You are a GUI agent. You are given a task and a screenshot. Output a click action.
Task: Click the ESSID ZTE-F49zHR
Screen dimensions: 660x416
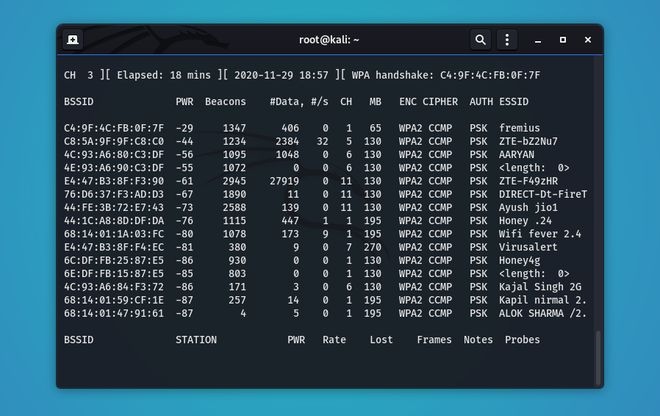pos(528,181)
